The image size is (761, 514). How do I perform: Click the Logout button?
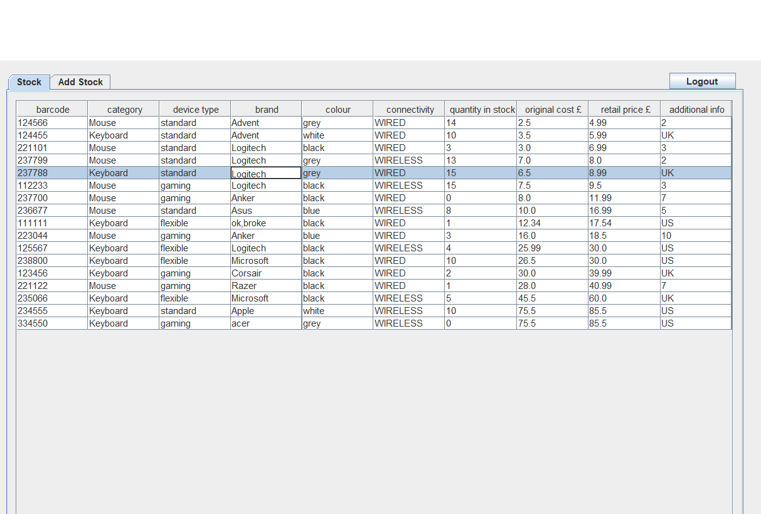(x=702, y=81)
